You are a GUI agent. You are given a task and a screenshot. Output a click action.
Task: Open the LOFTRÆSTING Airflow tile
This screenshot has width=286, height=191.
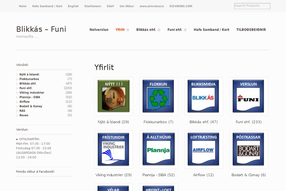[x=204, y=149]
